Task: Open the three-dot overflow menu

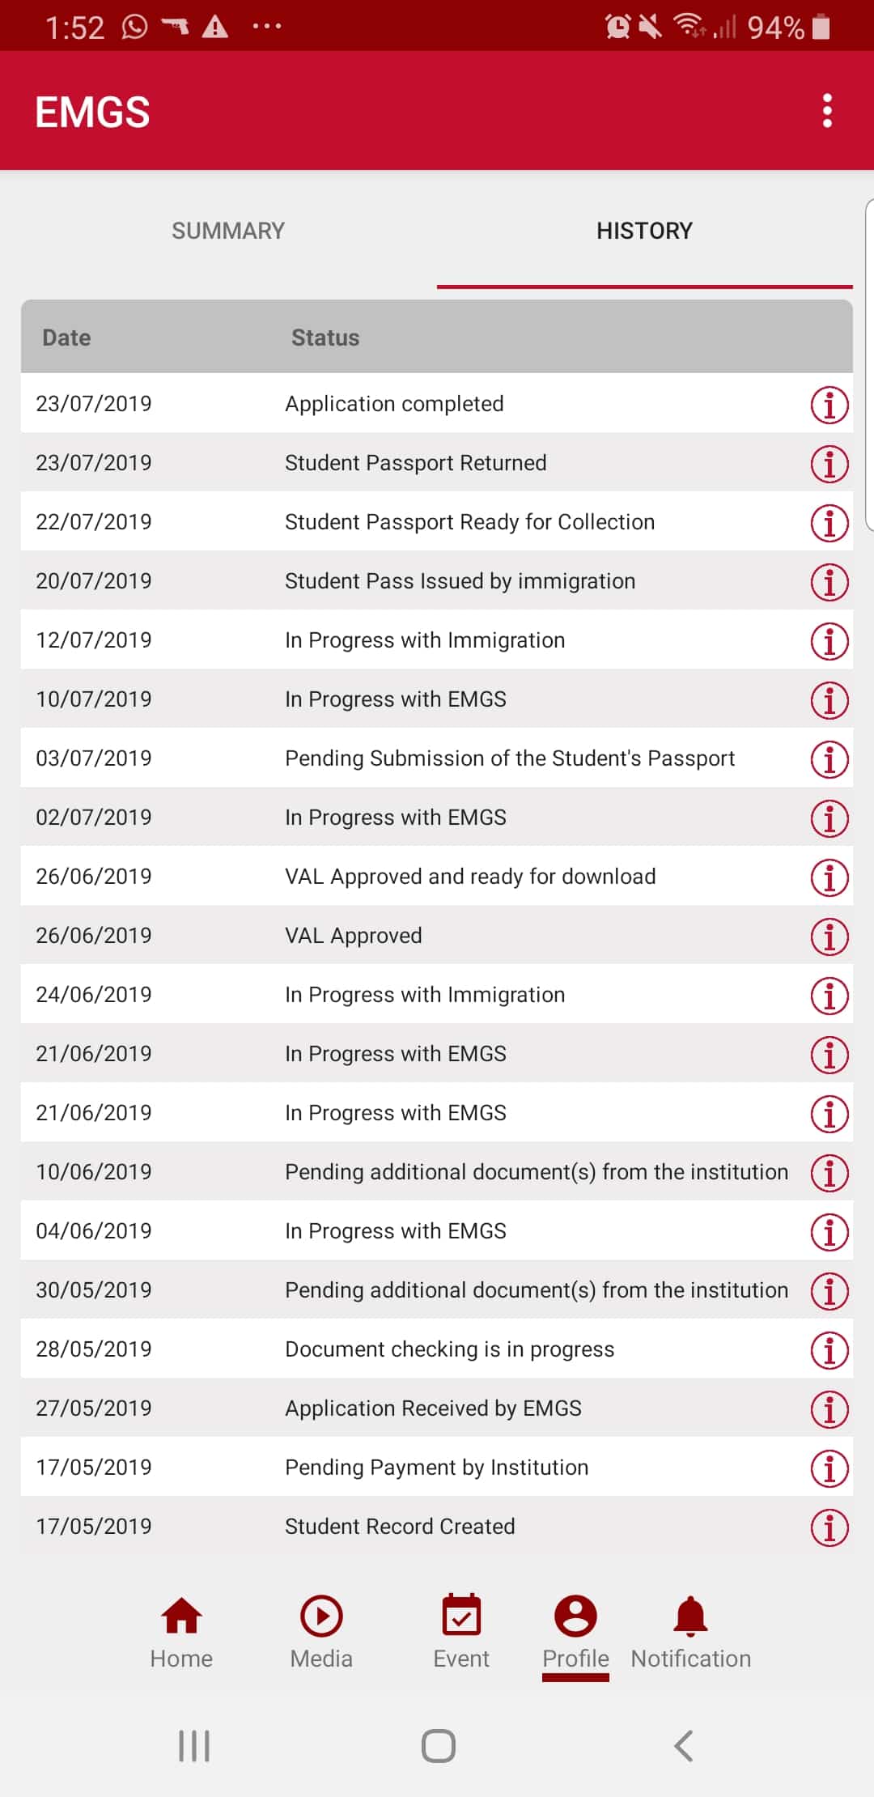Action: (827, 111)
